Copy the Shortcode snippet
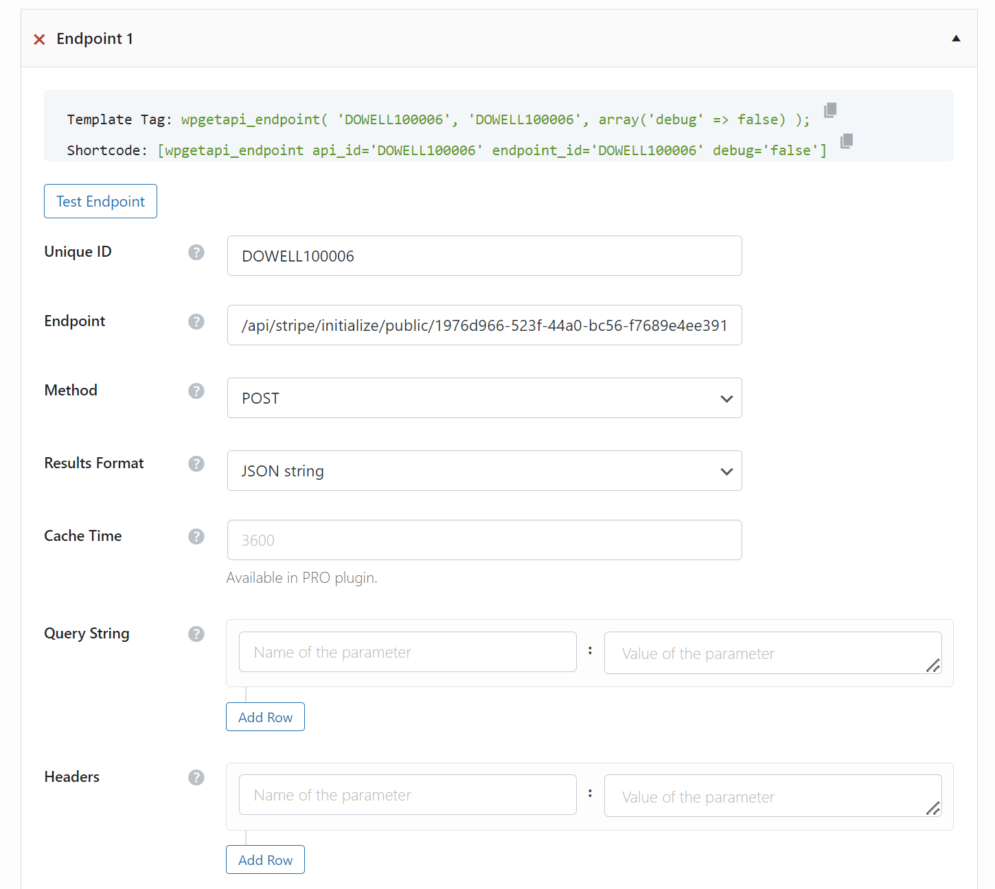 tap(846, 141)
